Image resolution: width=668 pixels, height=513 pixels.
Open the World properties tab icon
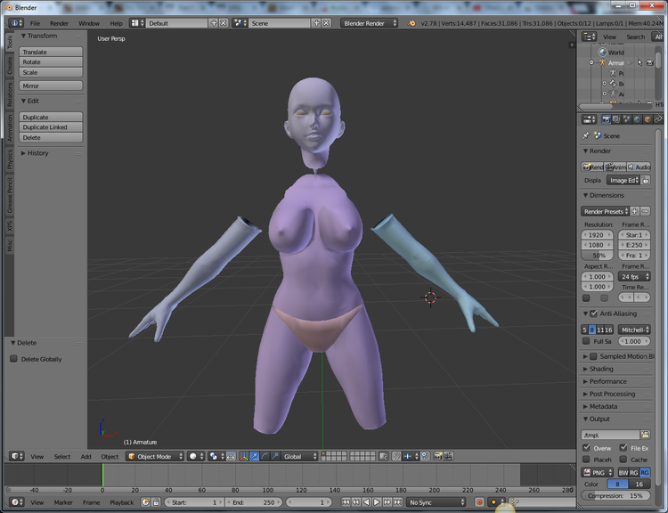[637, 119]
